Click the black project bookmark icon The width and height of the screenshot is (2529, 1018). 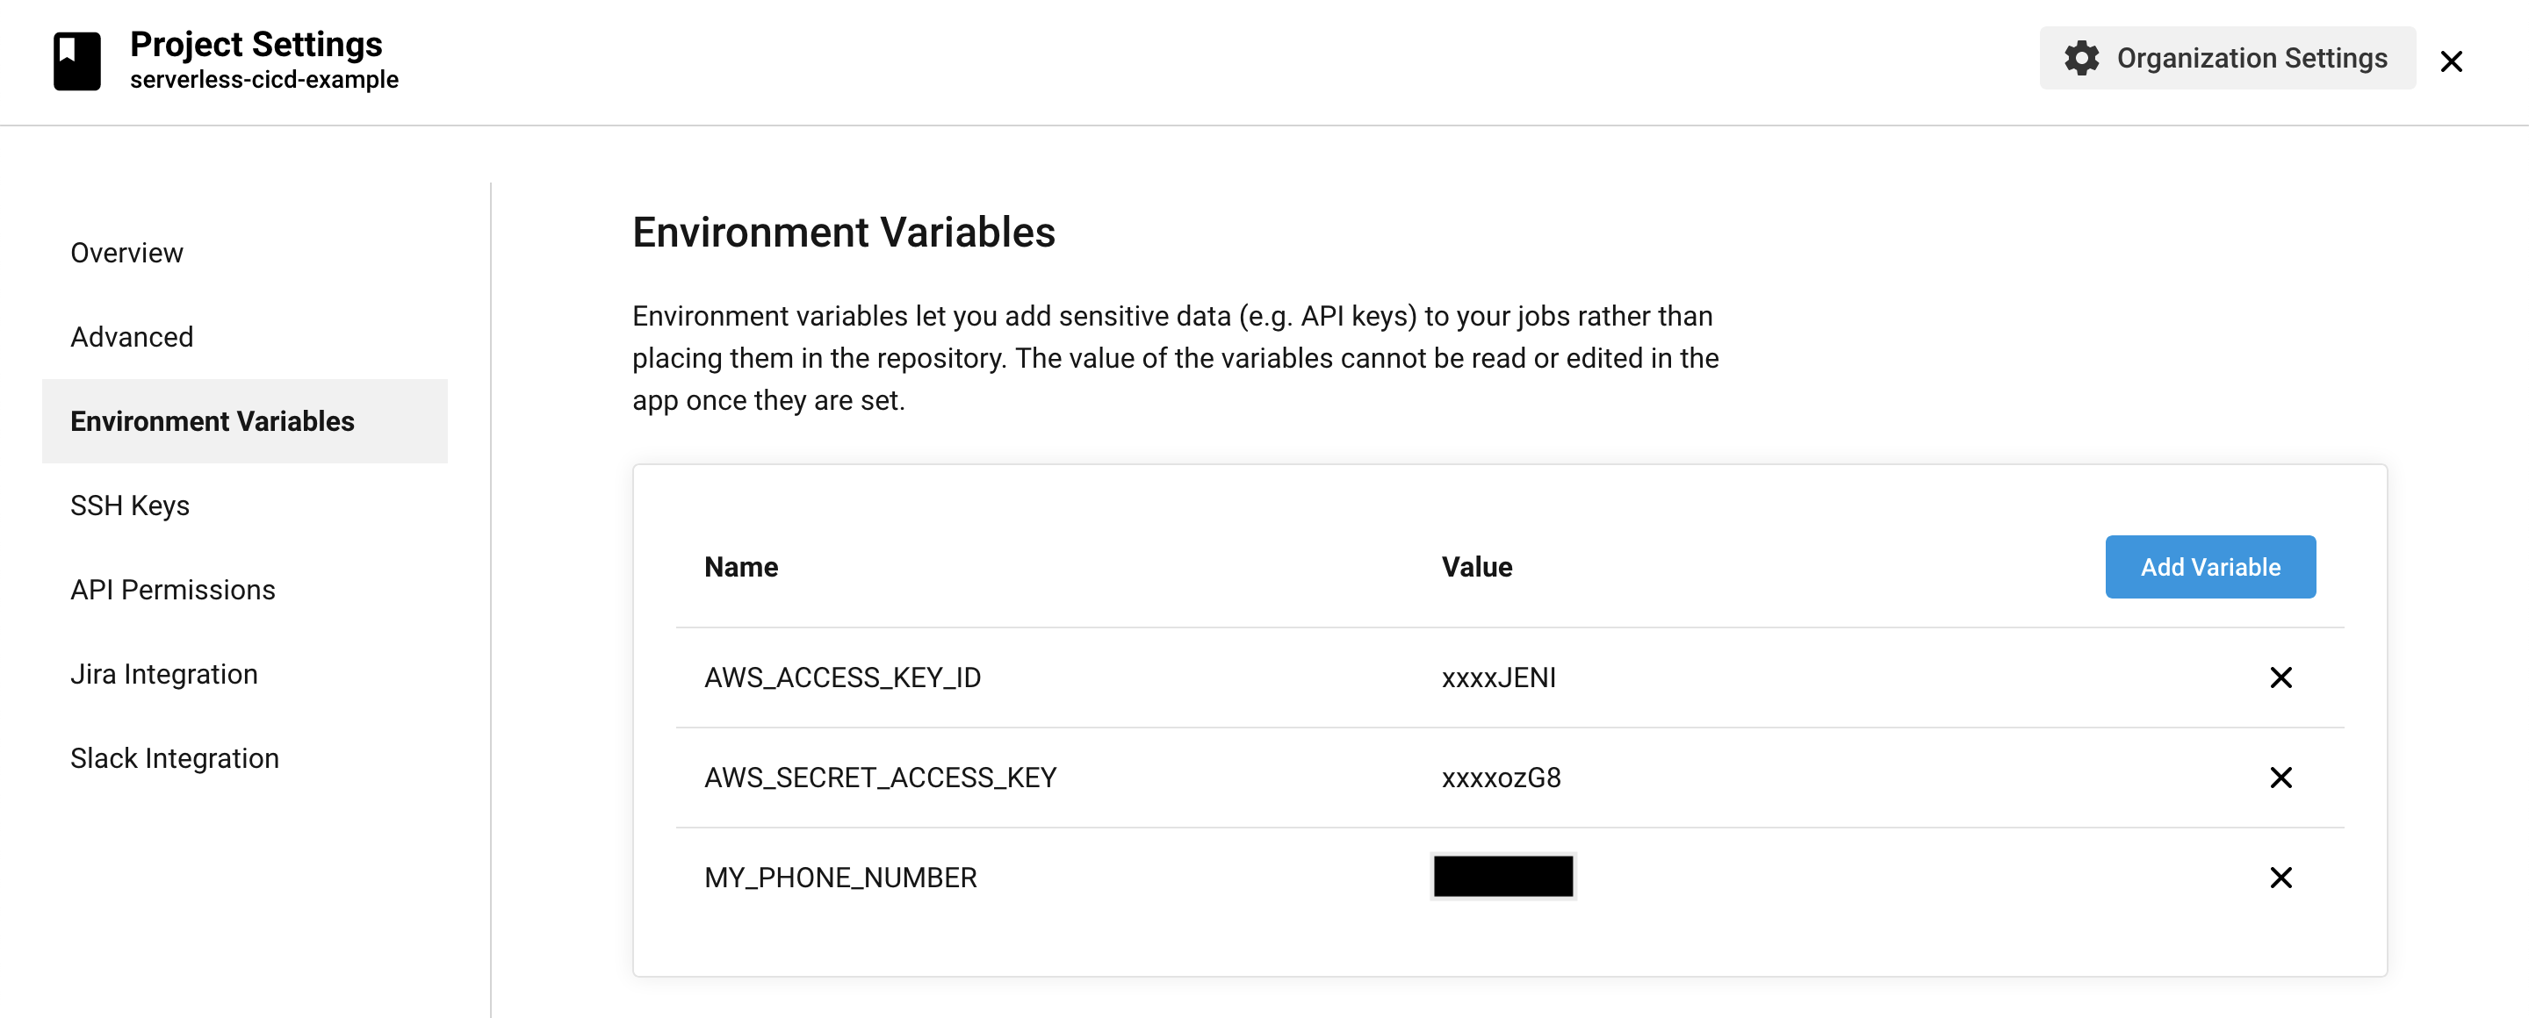(76, 59)
